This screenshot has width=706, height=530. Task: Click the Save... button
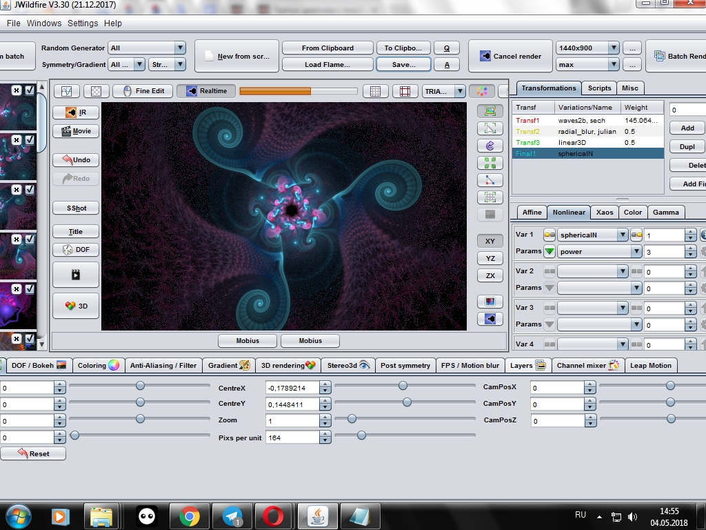point(403,64)
